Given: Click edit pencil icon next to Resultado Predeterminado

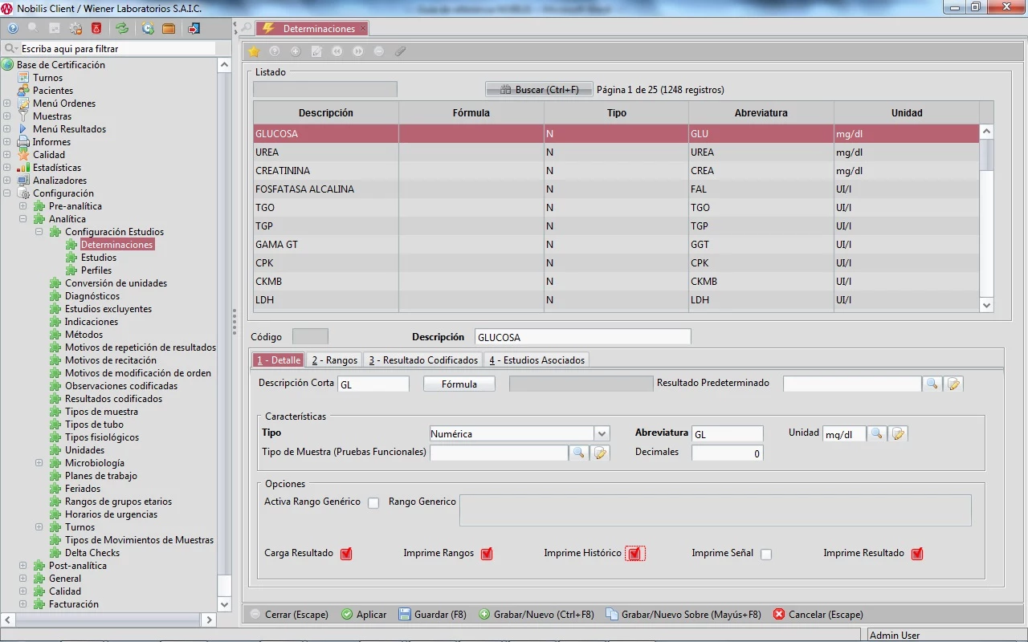Looking at the screenshot, I should (953, 384).
